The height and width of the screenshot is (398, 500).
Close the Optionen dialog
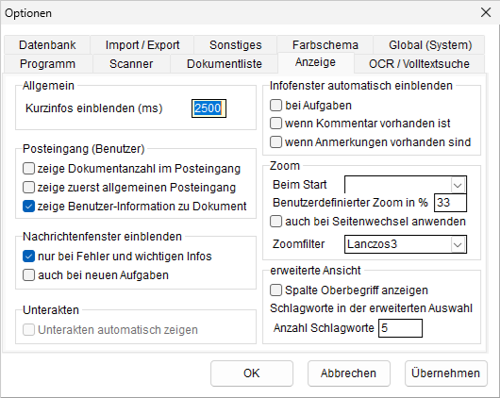(486, 13)
